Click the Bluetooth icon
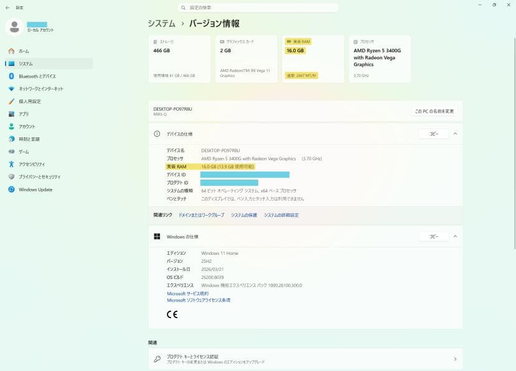Viewport: 516px width, 371px height. pyautogui.click(x=12, y=76)
